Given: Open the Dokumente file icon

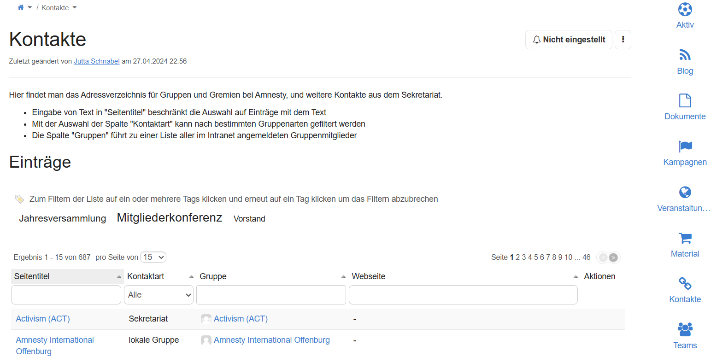Looking at the screenshot, I should pyautogui.click(x=685, y=100).
